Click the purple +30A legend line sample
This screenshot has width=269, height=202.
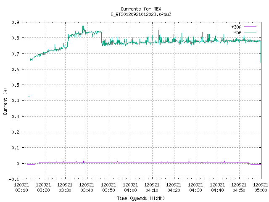(250, 27)
